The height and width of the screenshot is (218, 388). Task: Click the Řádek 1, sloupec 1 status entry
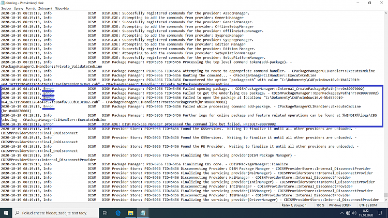(294, 205)
